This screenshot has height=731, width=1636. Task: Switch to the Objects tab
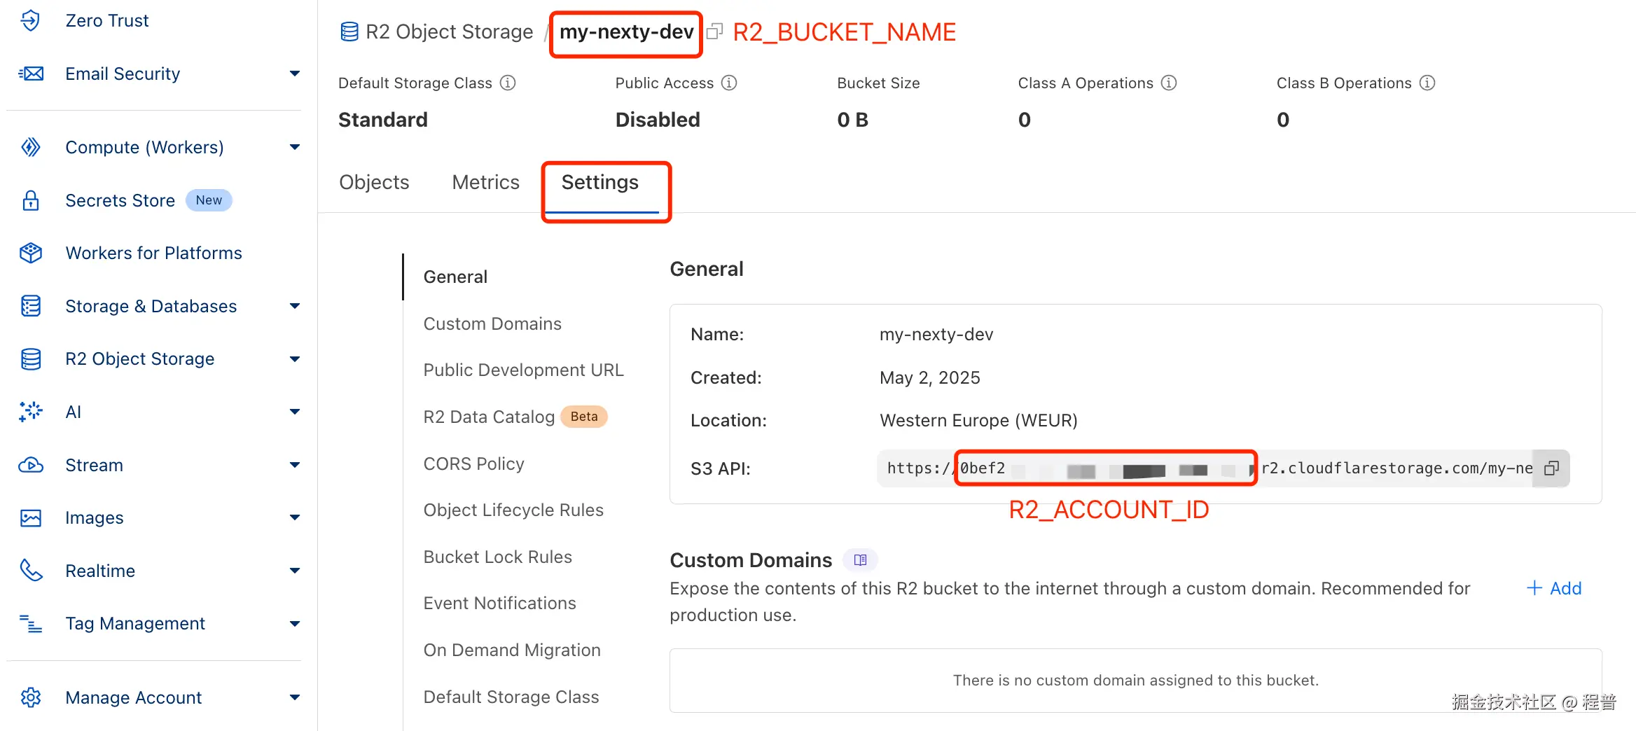374,183
